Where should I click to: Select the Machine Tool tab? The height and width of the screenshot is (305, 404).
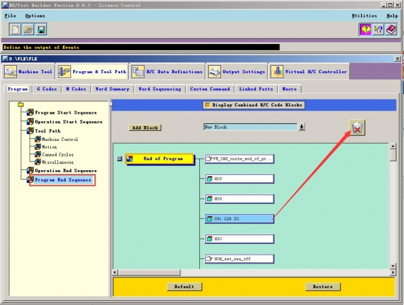29,72
